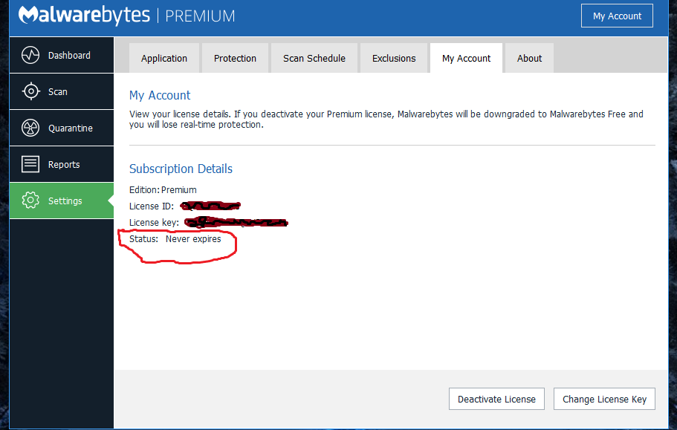Open the Reports sidebar label
This screenshot has height=430, width=677.
tap(64, 165)
